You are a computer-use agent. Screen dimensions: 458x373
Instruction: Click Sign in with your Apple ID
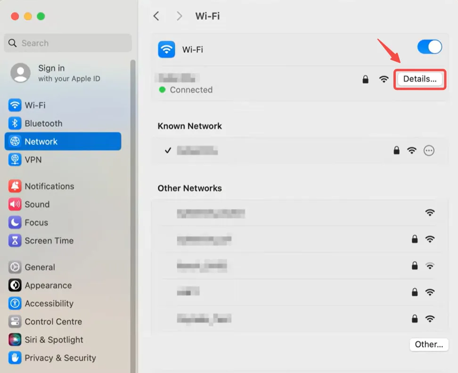click(69, 73)
